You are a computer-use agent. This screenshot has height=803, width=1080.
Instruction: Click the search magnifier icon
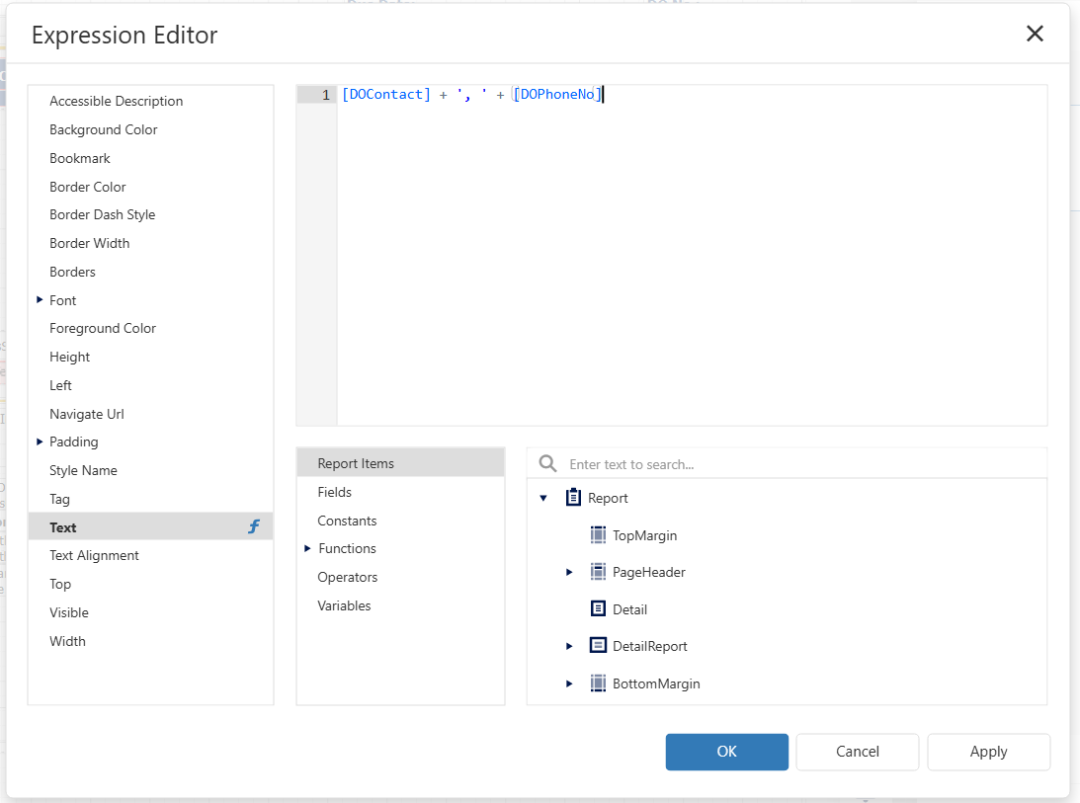[x=547, y=464]
